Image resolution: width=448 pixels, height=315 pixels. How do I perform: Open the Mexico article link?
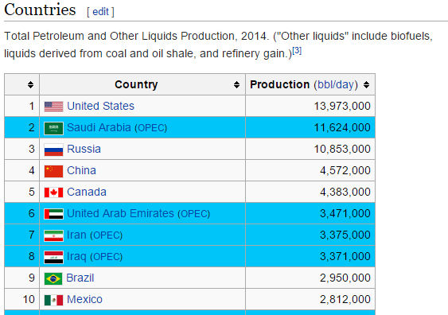(x=84, y=299)
